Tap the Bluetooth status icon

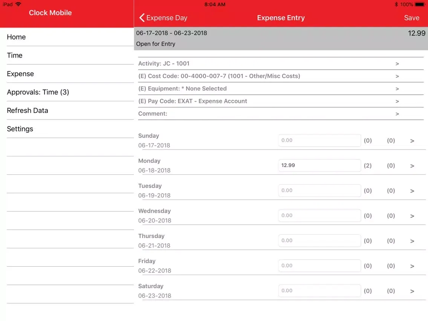(396, 5)
